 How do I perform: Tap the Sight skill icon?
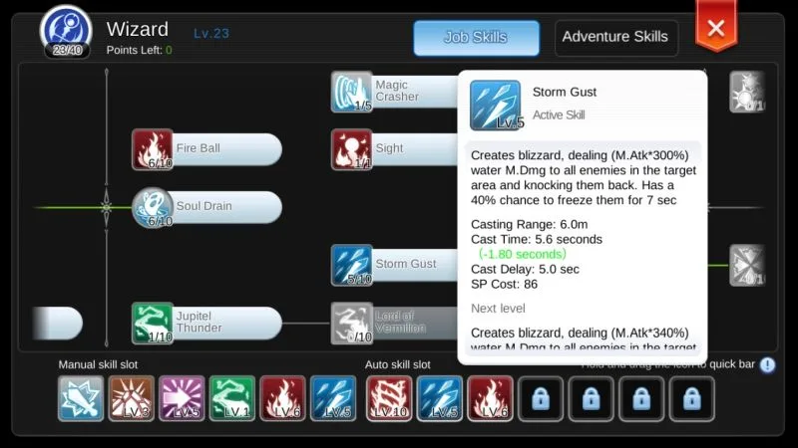pos(352,149)
